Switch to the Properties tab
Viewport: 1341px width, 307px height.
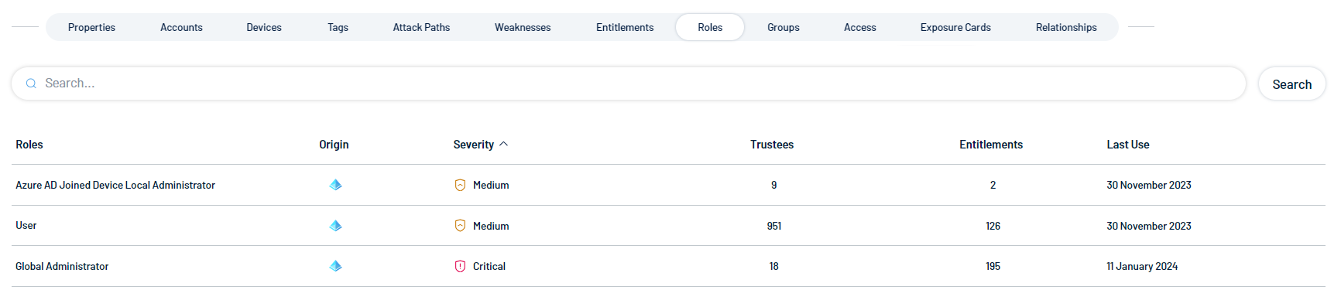(91, 27)
